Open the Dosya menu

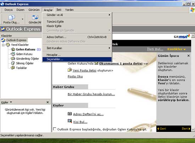pyautogui.click(x=9, y=10)
